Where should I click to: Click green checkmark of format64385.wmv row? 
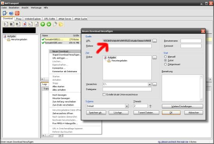43,43
